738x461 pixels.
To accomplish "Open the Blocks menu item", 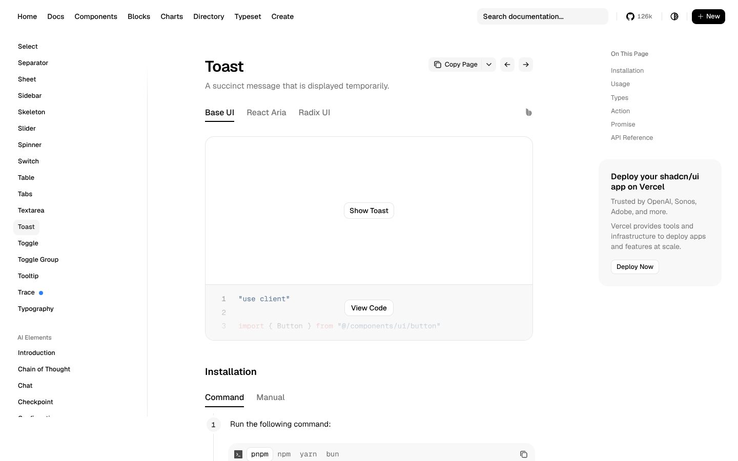I will coord(139,16).
